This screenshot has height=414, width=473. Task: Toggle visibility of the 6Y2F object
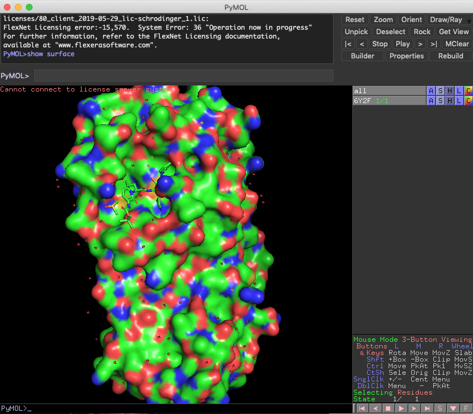tap(389, 100)
